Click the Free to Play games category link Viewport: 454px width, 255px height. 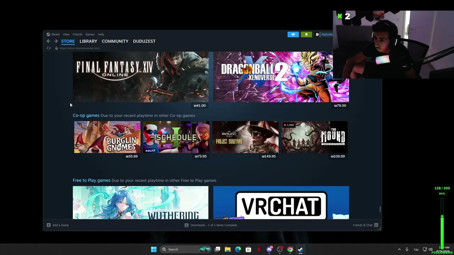[92, 180]
